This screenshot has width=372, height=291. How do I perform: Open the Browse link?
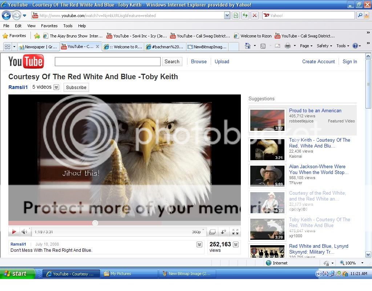click(x=199, y=62)
